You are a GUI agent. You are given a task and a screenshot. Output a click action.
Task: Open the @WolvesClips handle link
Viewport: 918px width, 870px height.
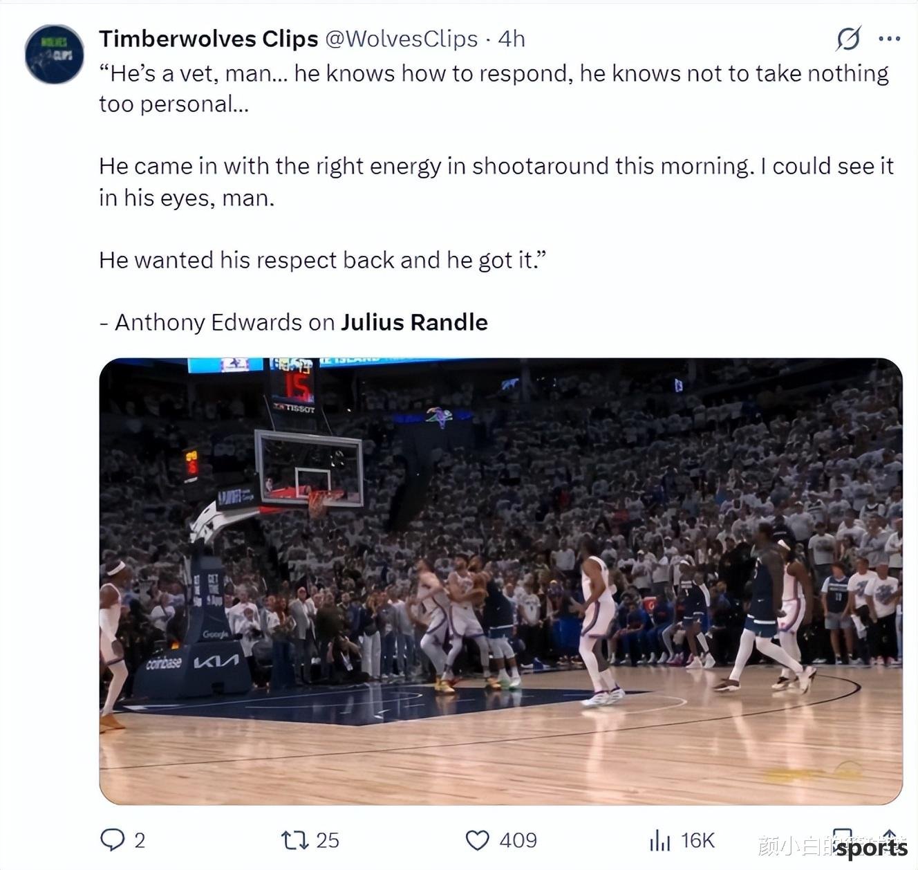point(401,39)
